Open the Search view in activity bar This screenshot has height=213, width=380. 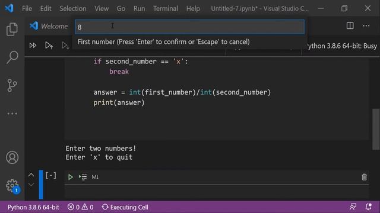(x=12, y=57)
